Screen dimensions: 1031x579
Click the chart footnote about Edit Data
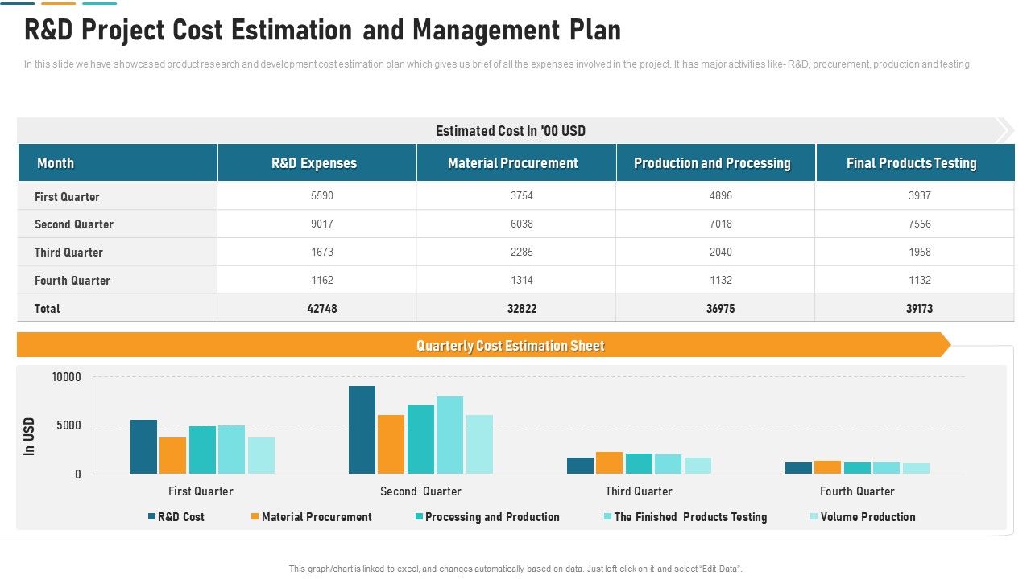click(515, 569)
